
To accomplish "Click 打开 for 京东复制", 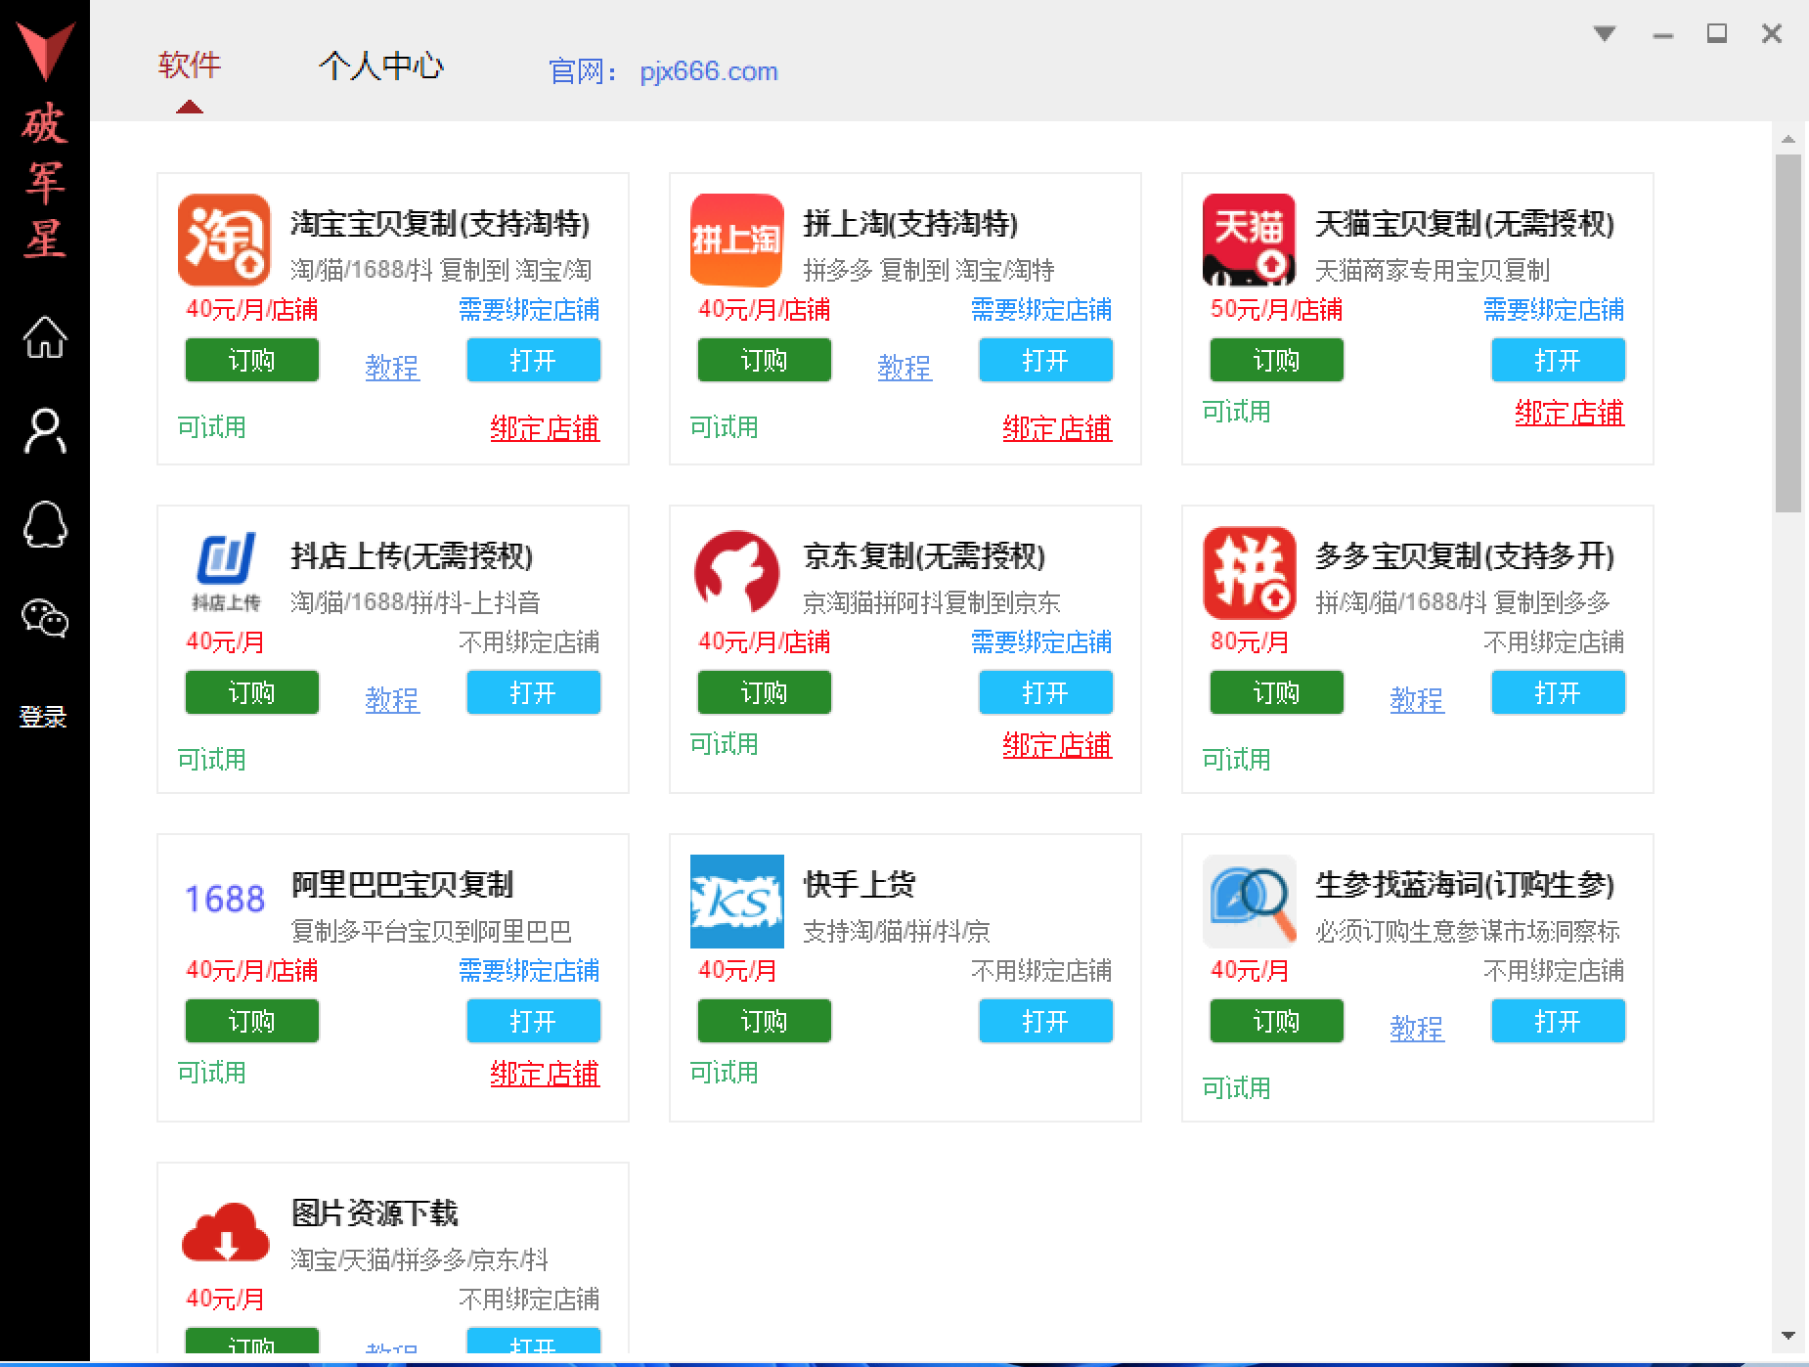I will pos(1045,692).
